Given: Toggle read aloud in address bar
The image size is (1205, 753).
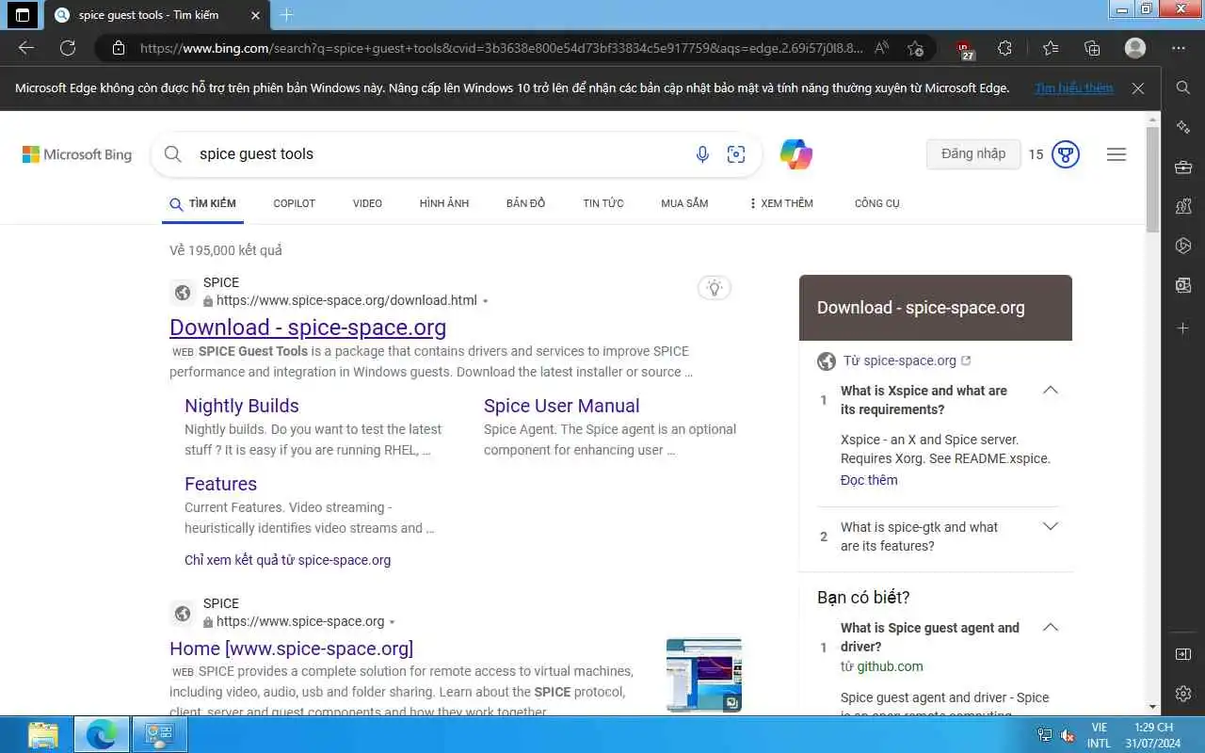Looking at the screenshot, I should [882, 48].
